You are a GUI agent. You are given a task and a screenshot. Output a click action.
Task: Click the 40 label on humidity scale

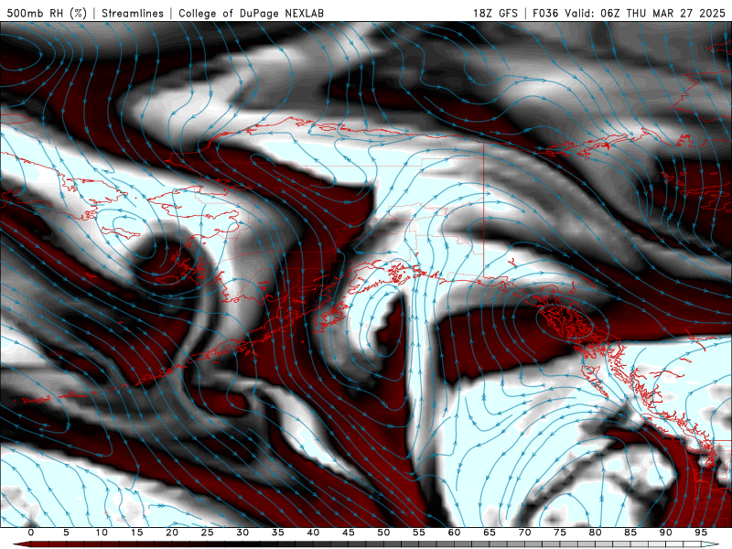[x=313, y=533]
